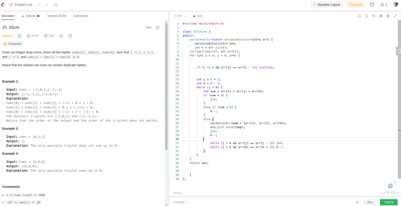401x206 pixels.
Task: Click the Constraints heading
Action: (x=11, y=187)
